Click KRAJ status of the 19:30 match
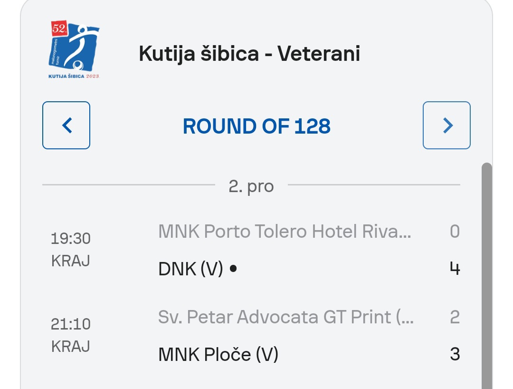513x389 pixels. 71,261
